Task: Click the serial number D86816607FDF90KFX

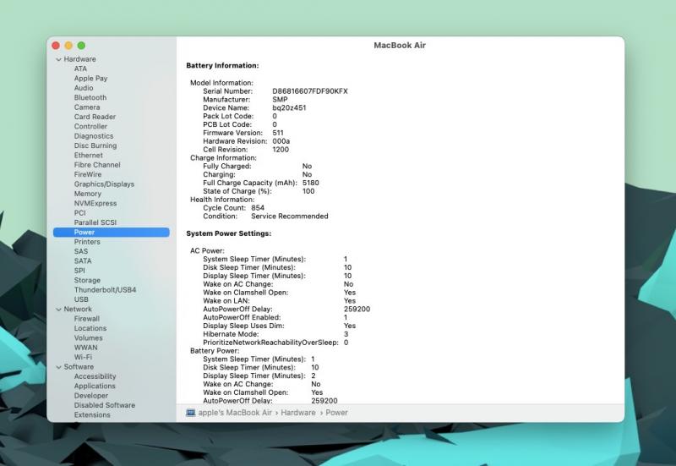Action: (310, 91)
